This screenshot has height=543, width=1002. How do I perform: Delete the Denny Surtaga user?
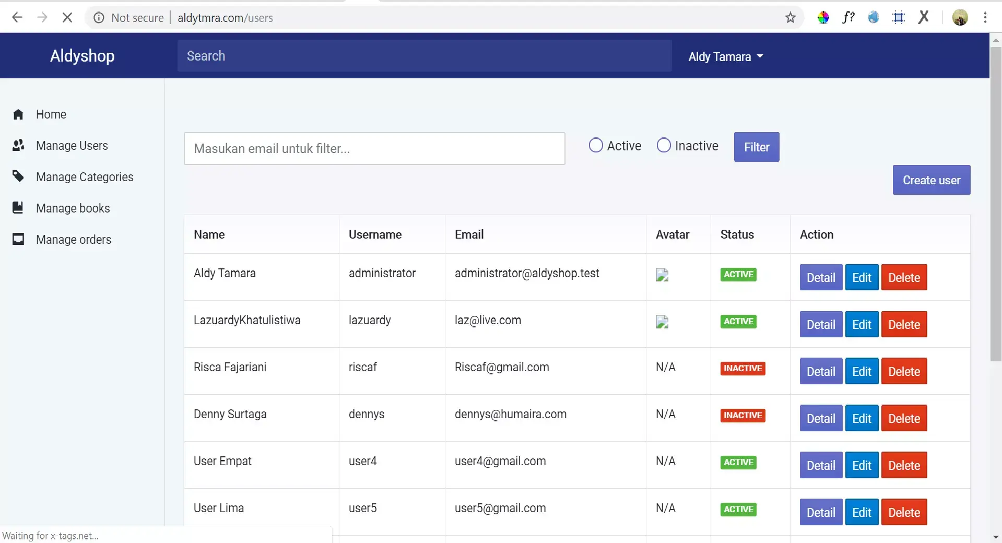click(x=904, y=418)
